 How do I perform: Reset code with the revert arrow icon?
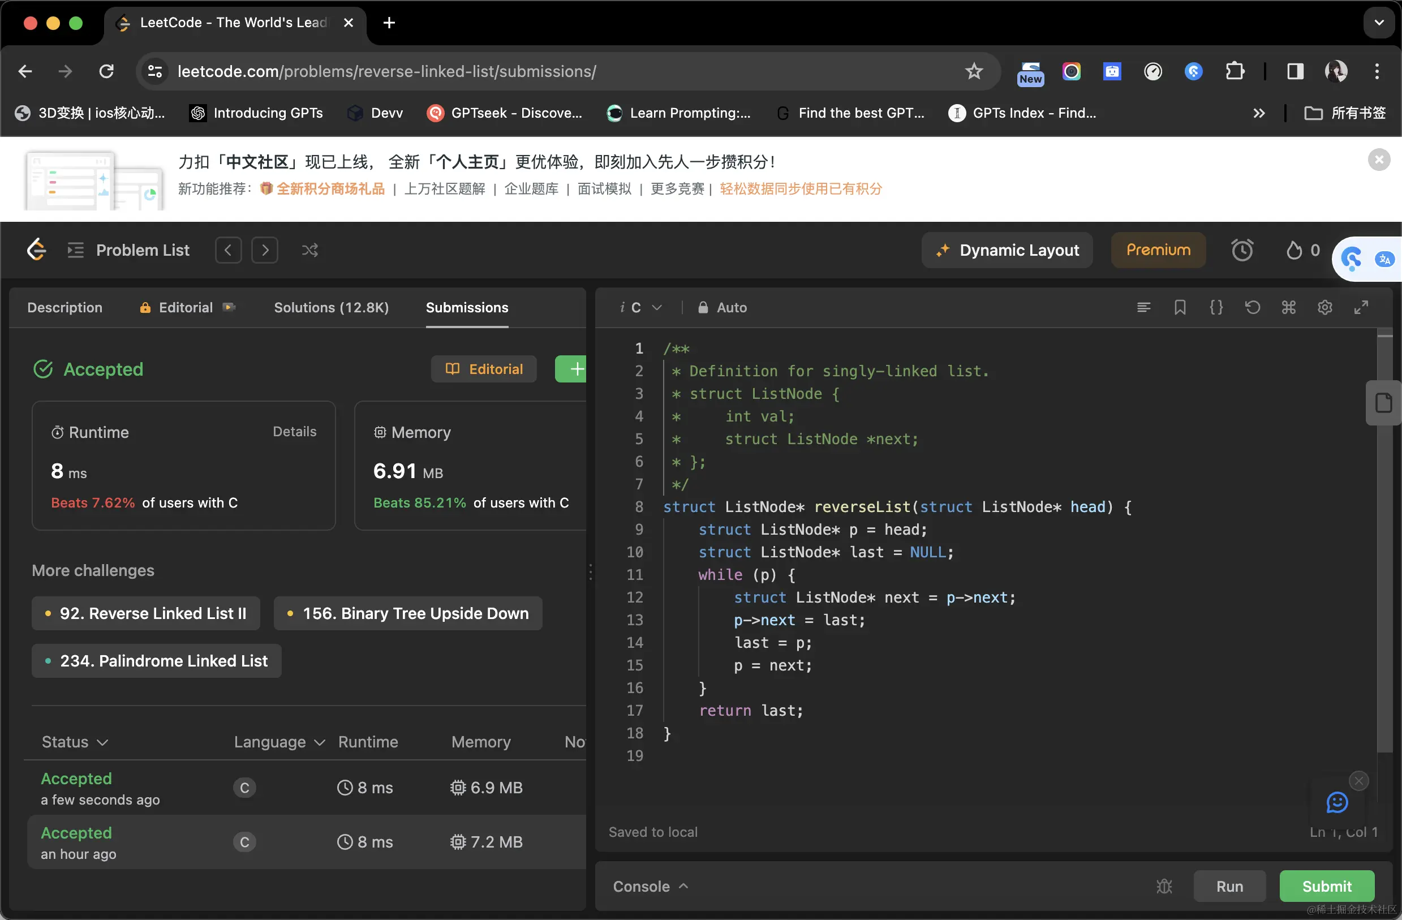[x=1253, y=307]
